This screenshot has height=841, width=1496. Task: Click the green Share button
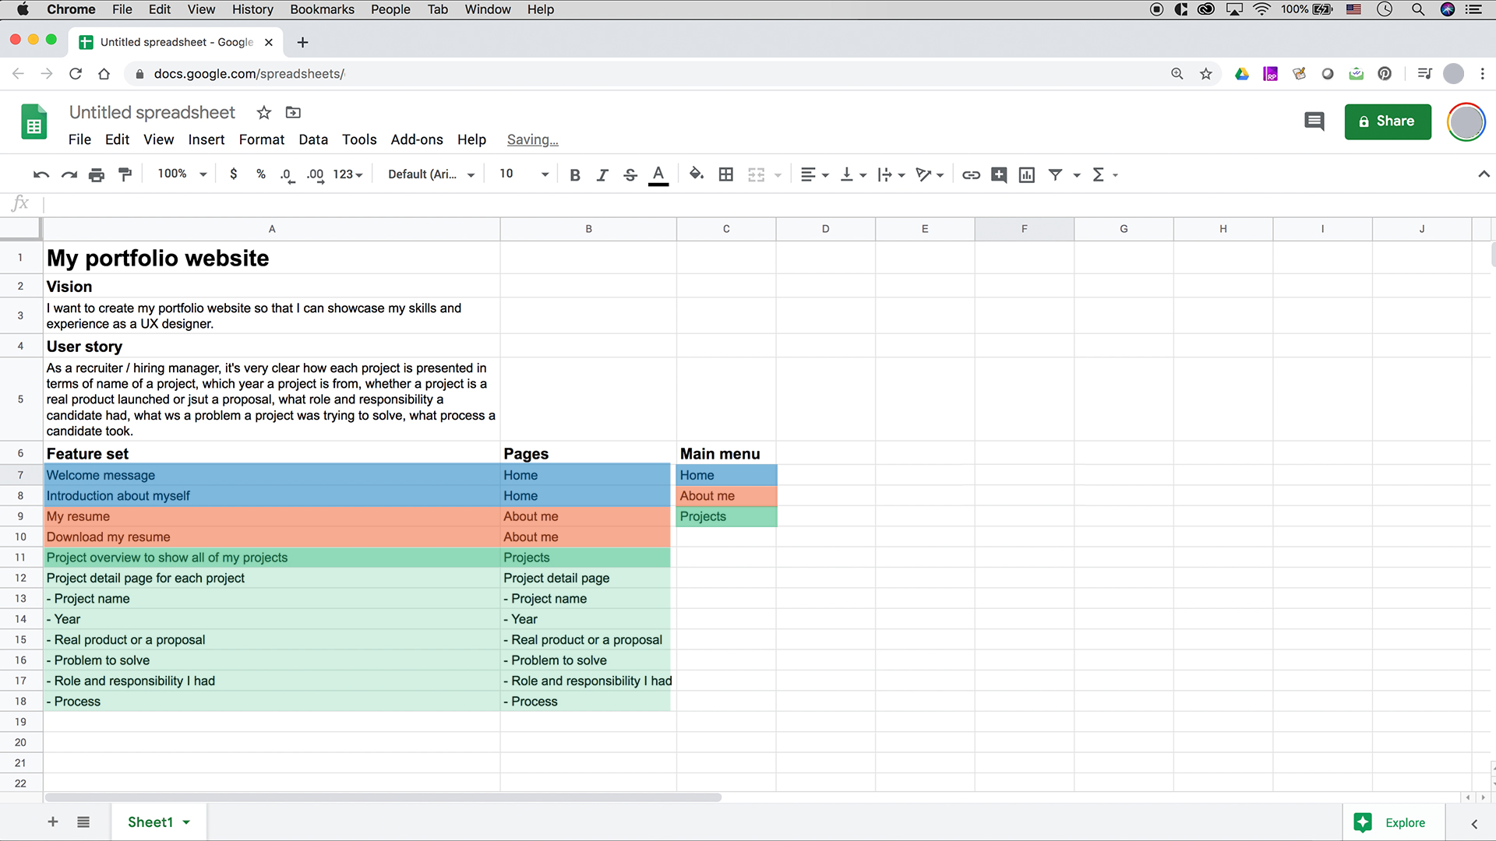coord(1388,121)
